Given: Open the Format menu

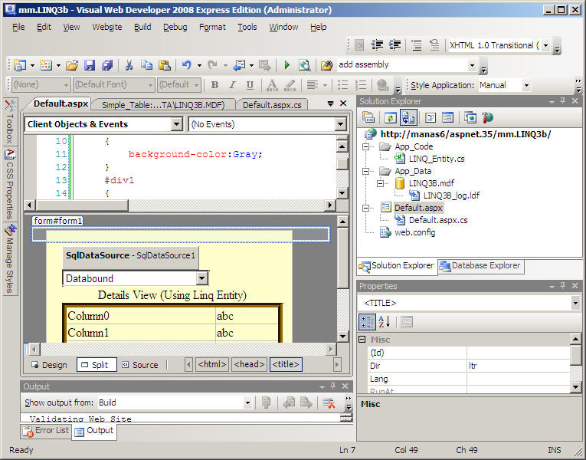Looking at the screenshot, I should tap(212, 28).
